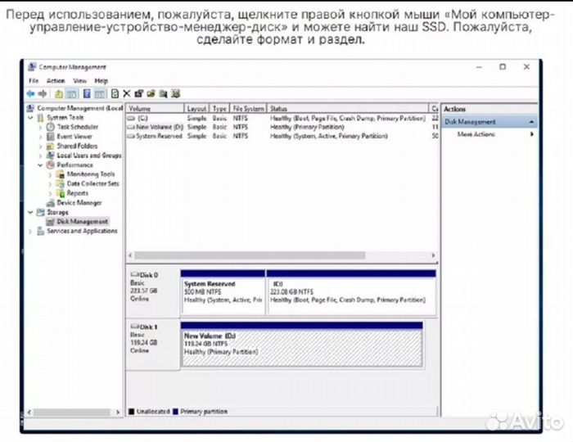Sort by the Type column header
Screen dimensions: 573x442
pos(219,109)
